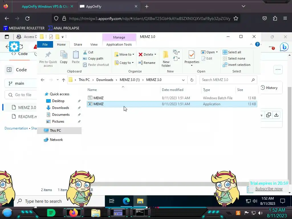Open Microsoft Edge on remote taskbar
The height and width of the screenshot is (219, 292).
tap(126, 201)
